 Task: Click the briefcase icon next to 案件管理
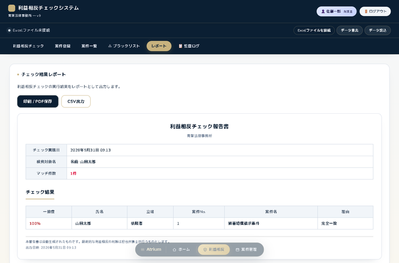click(x=237, y=250)
